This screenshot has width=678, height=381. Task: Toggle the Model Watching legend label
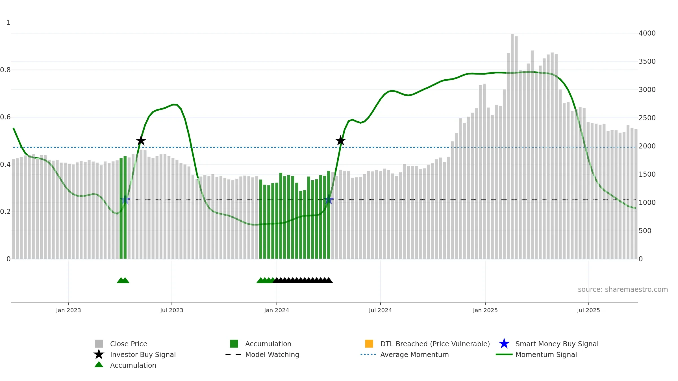[x=272, y=355]
